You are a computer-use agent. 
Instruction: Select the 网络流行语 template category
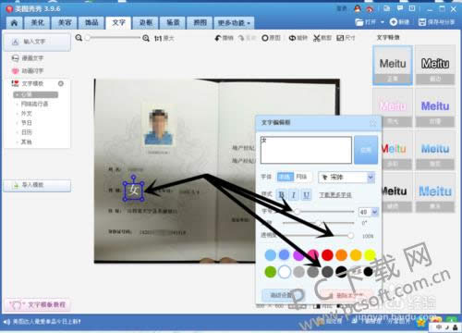[34, 104]
